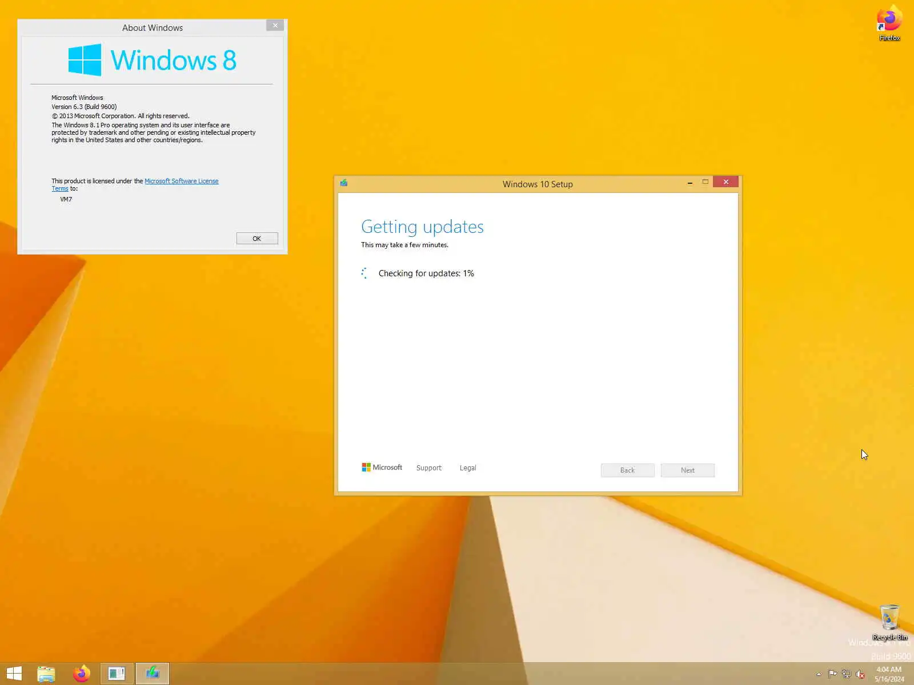Minimize the Windows 10 Setup window
Image resolution: width=914 pixels, height=685 pixels.
click(690, 182)
